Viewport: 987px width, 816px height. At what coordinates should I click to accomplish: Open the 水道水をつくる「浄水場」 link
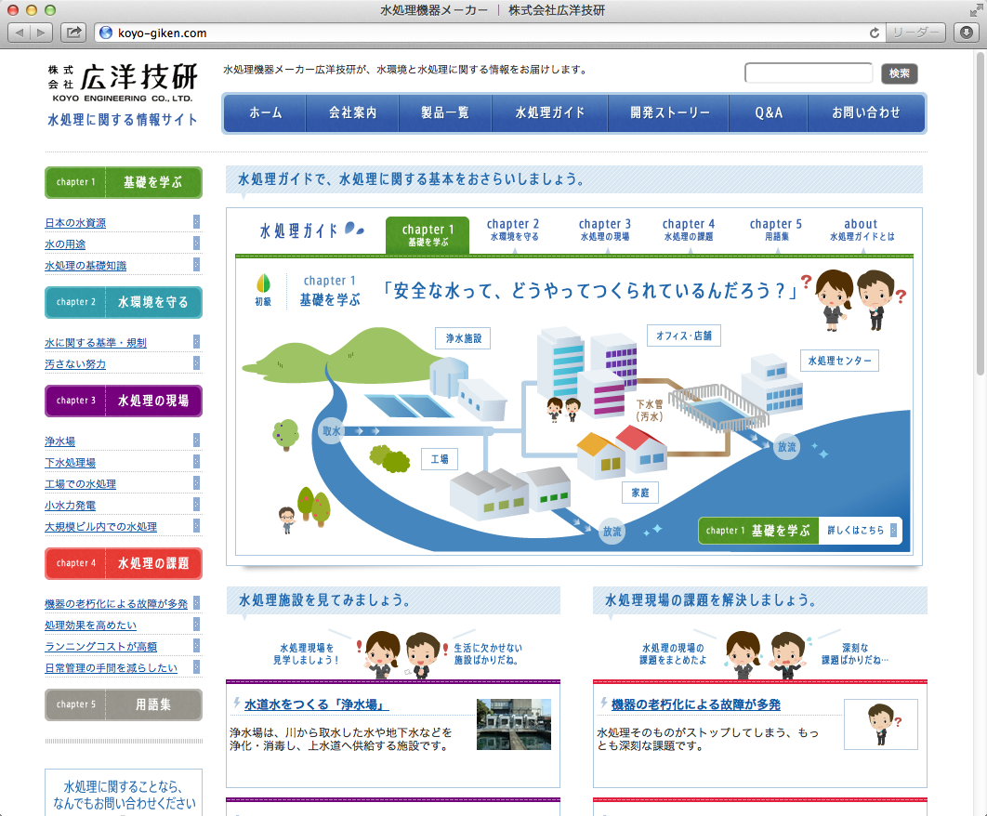click(x=317, y=704)
